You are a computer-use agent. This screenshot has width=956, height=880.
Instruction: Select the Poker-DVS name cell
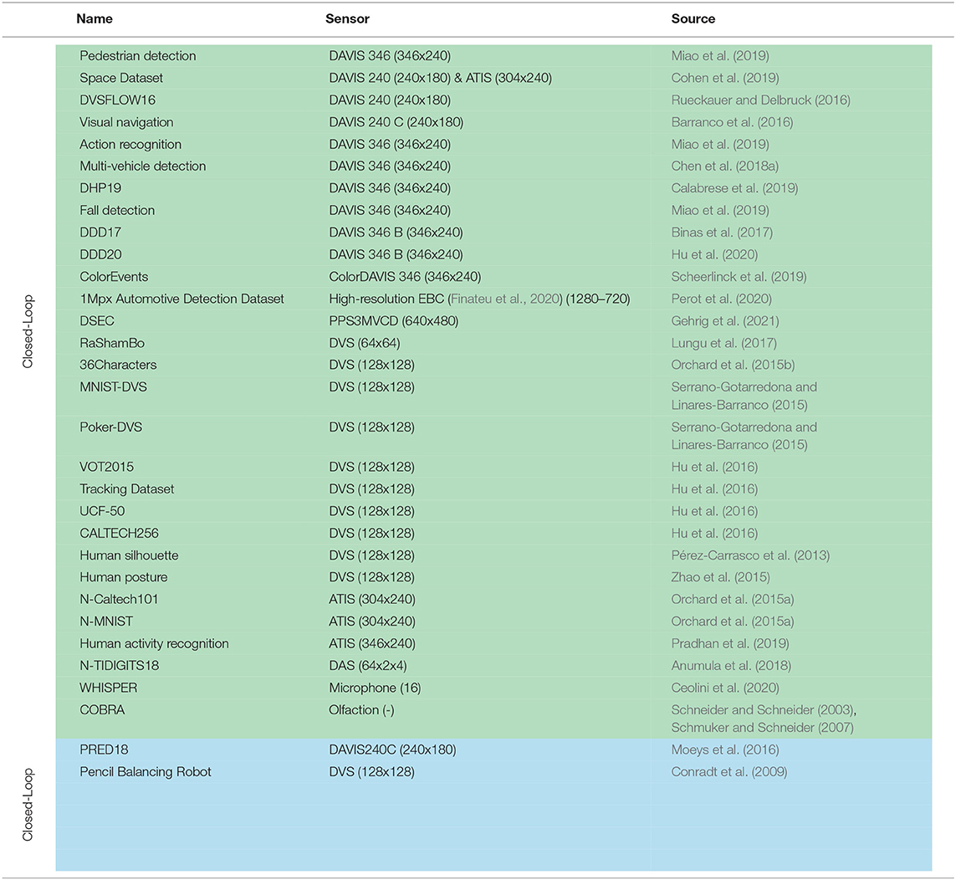tap(111, 427)
